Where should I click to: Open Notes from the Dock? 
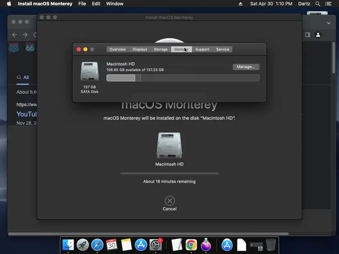tap(126, 245)
